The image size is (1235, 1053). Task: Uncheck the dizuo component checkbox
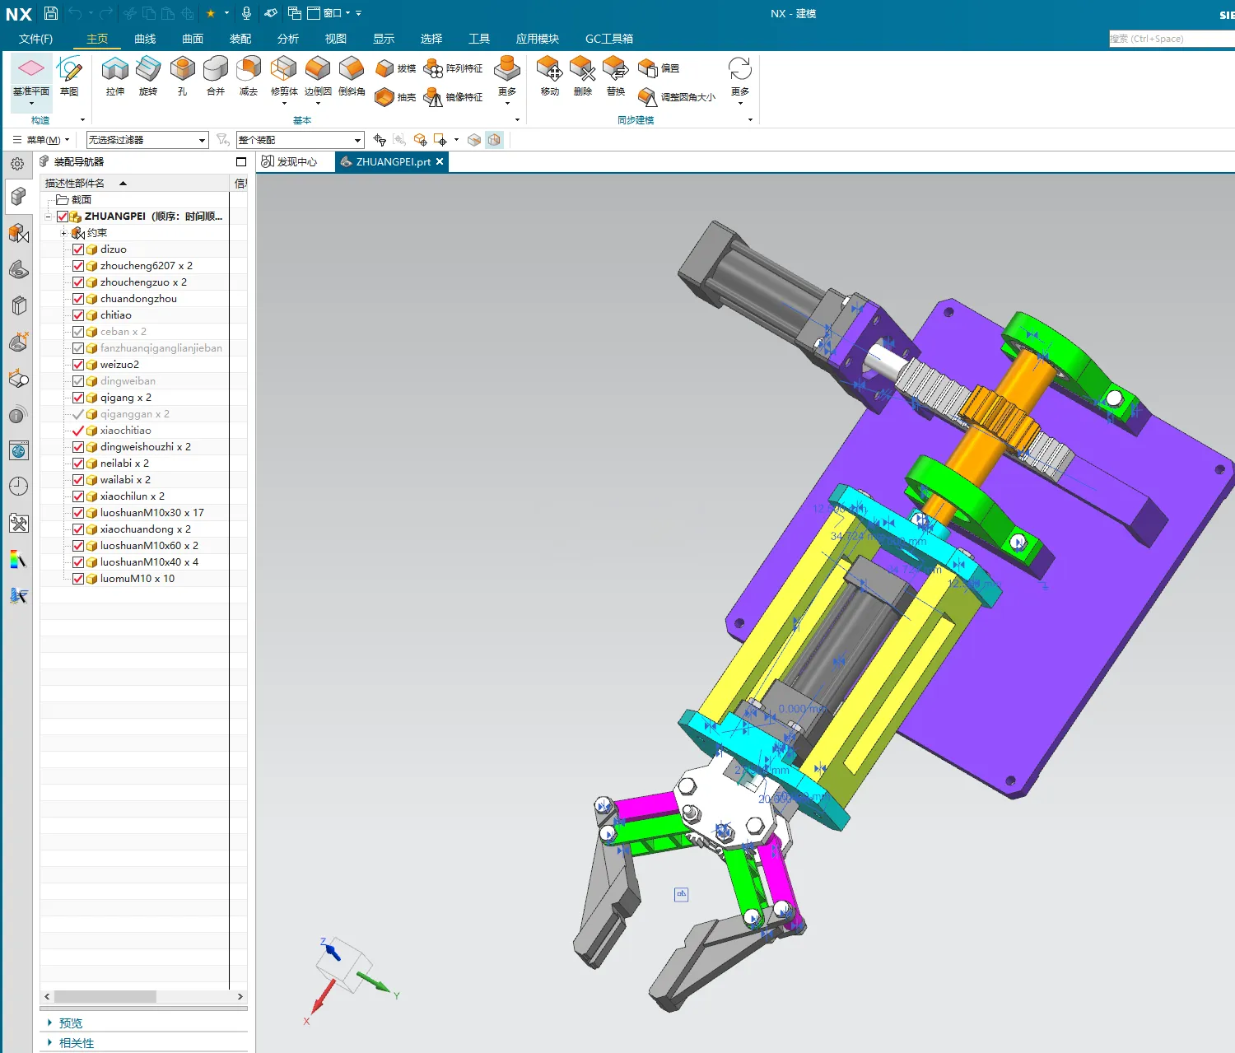[x=78, y=249]
